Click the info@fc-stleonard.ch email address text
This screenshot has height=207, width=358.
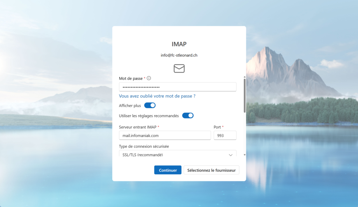[x=179, y=55]
